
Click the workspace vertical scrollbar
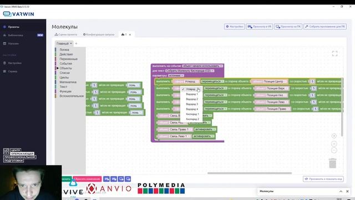[342, 107]
